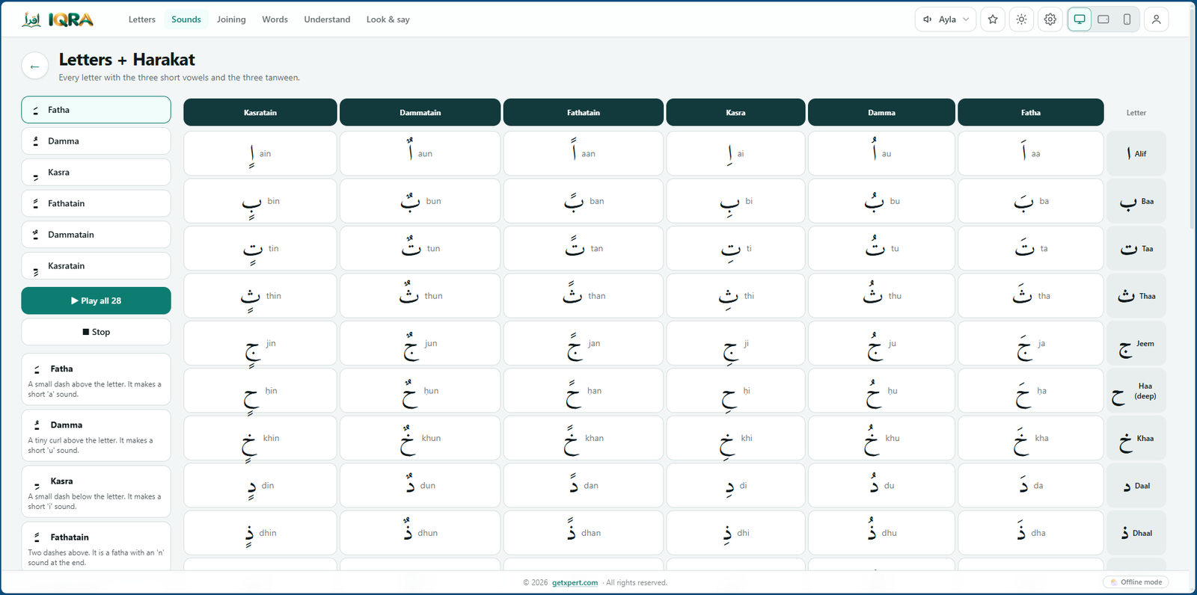Switch to mobile phone view layout

(x=1127, y=19)
